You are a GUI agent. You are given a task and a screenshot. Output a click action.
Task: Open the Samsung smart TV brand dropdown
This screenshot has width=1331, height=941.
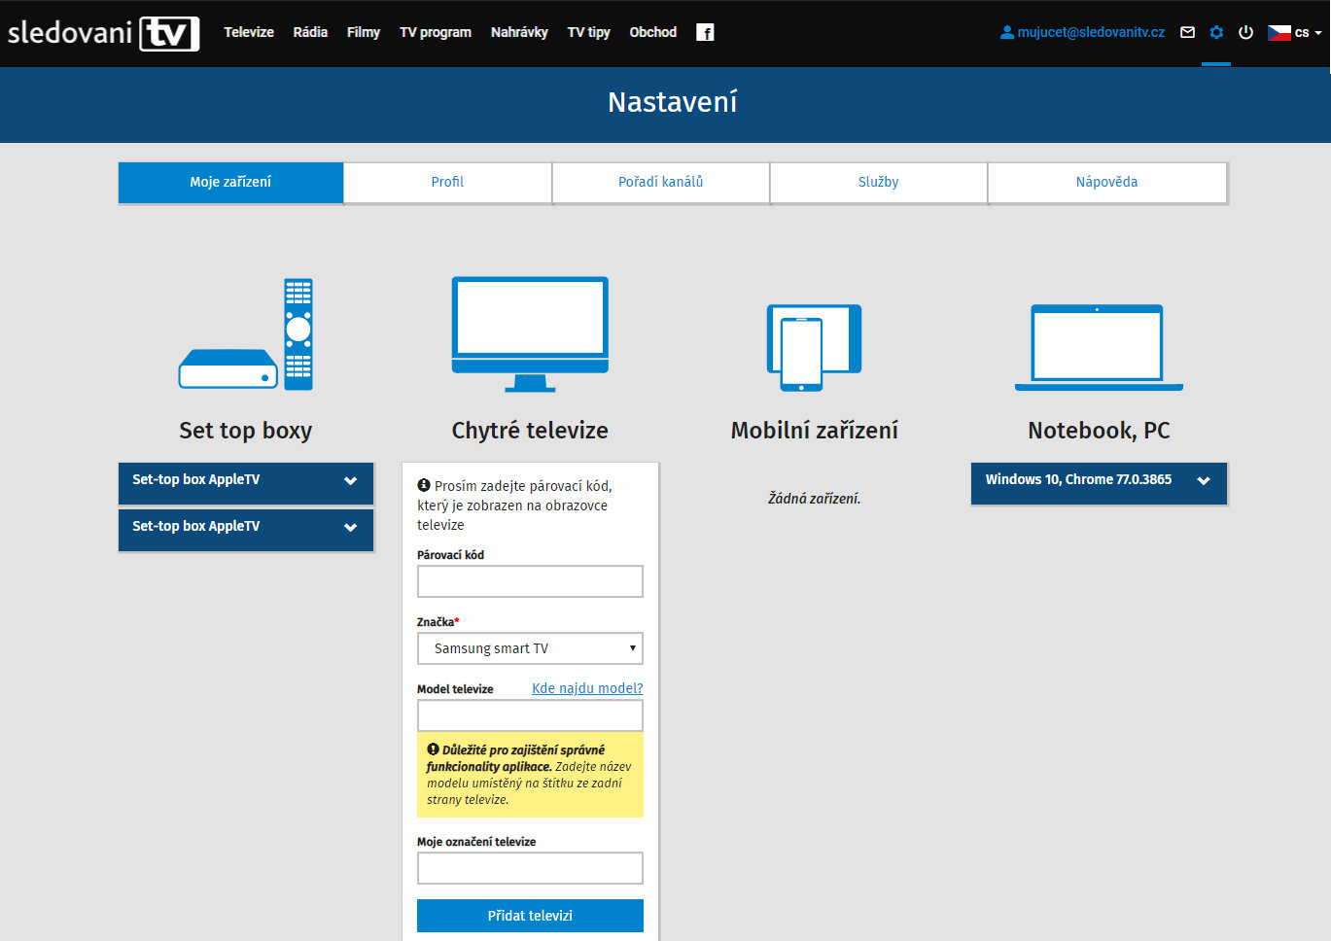[x=530, y=648]
